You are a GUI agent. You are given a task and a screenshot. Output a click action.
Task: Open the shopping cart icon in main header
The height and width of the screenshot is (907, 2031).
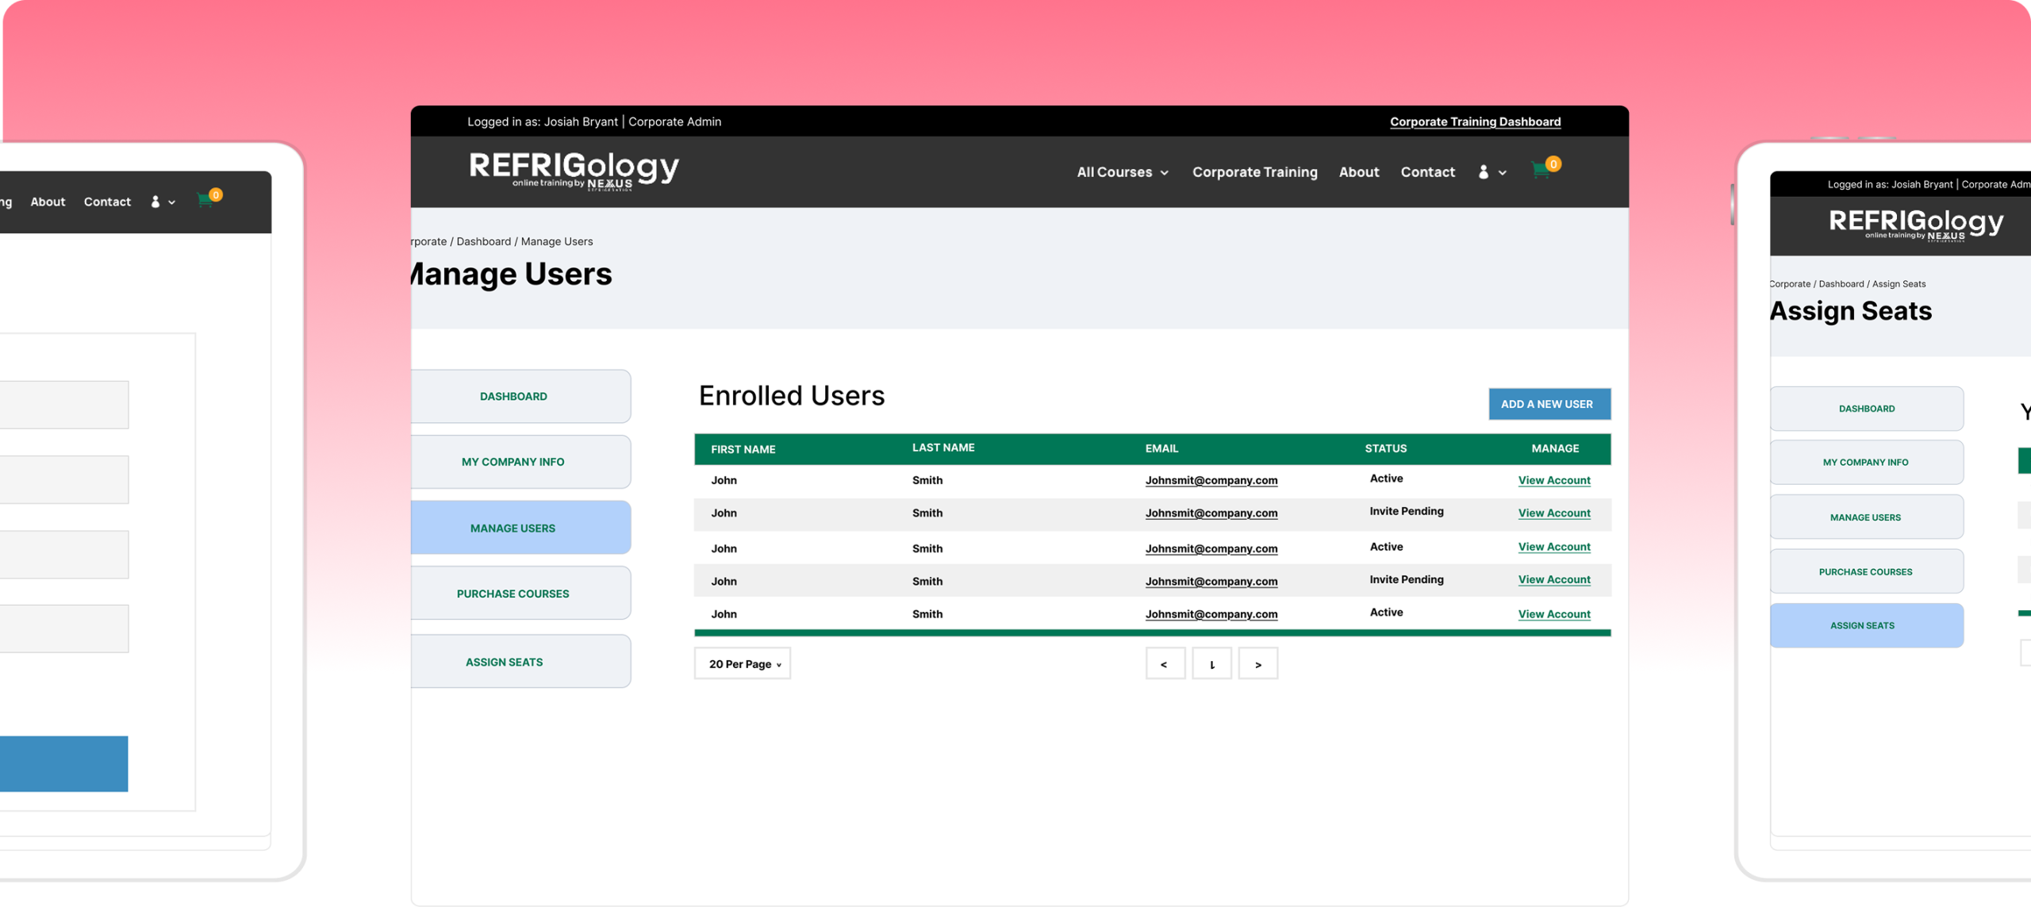[x=1541, y=171]
